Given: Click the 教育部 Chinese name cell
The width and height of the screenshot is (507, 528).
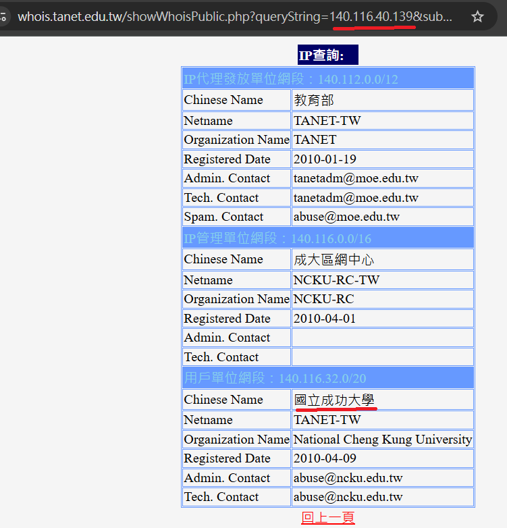Looking at the screenshot, I should (382, 100).
